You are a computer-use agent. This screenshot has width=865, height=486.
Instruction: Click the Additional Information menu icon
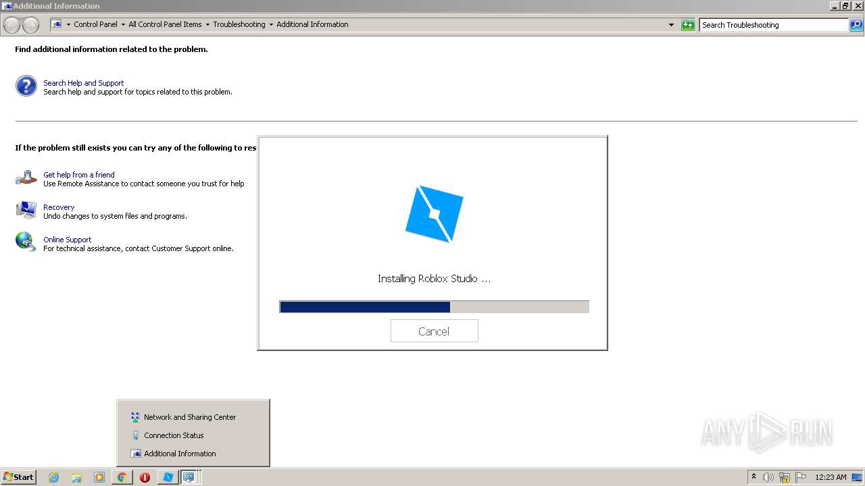pyautogui.click(x=135, y=454)
